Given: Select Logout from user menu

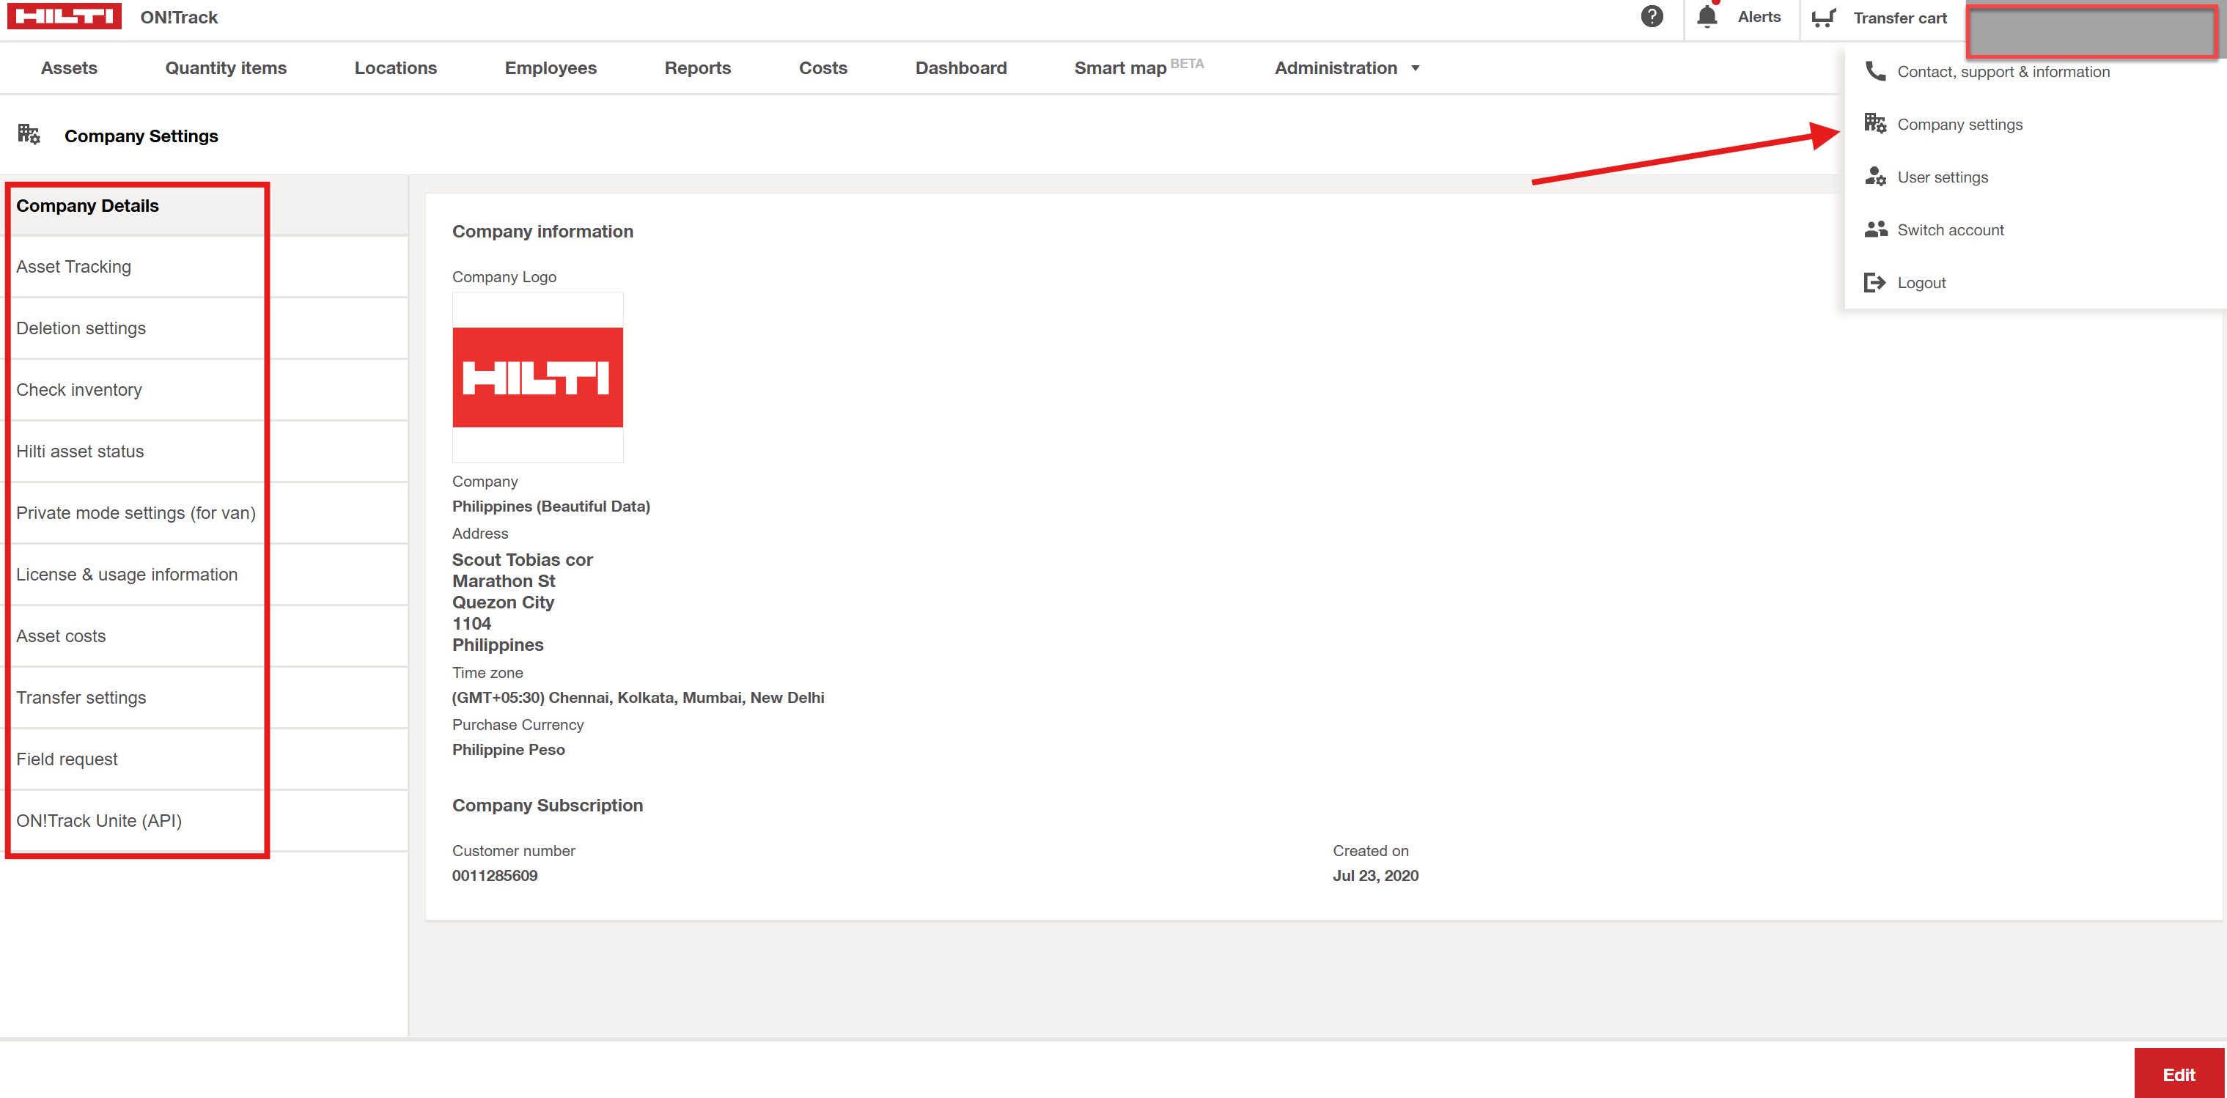Looking at the screenshot, I should (x=1921, y=283).
